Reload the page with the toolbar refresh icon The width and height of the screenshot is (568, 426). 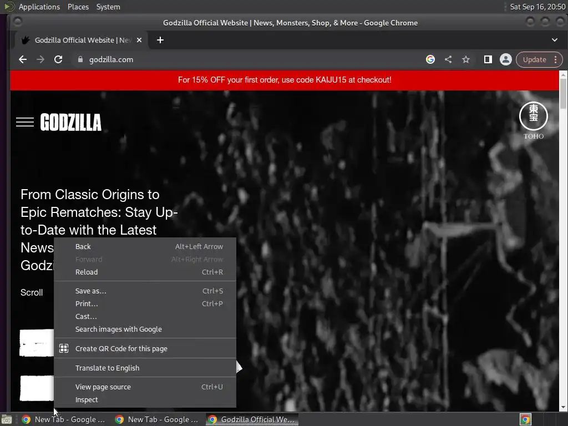pyautogui.click(x=58, y=59)
